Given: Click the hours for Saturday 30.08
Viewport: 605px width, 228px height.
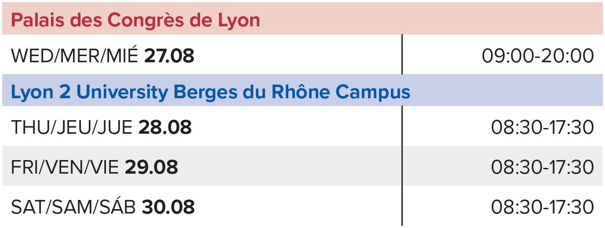Looking at the screenshot, I should [543, 207].
